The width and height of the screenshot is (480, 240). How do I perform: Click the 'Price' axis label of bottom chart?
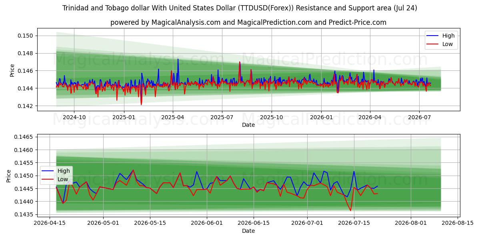[9, 176]
